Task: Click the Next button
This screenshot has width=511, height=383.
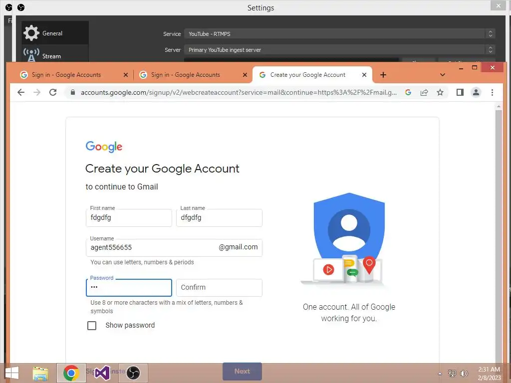Action: click(x=242, y=371)
